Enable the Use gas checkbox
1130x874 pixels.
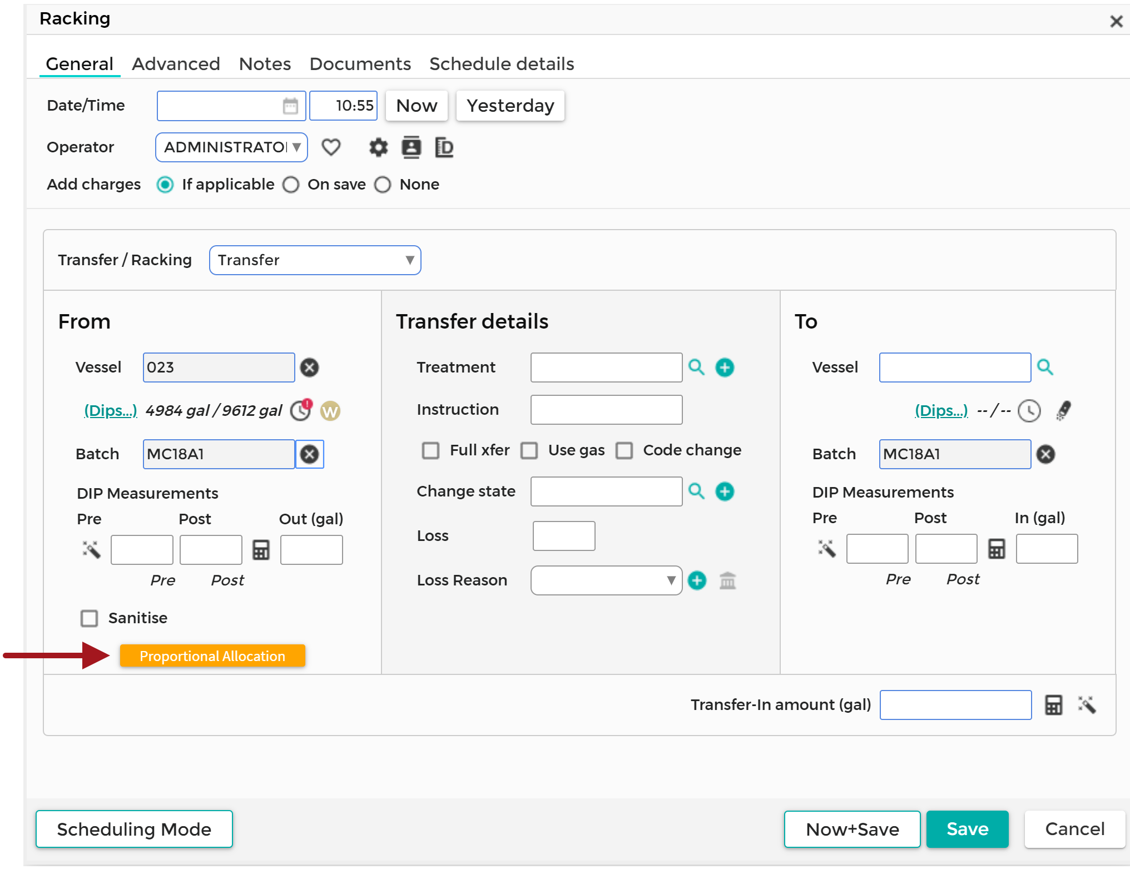[529, 450]
